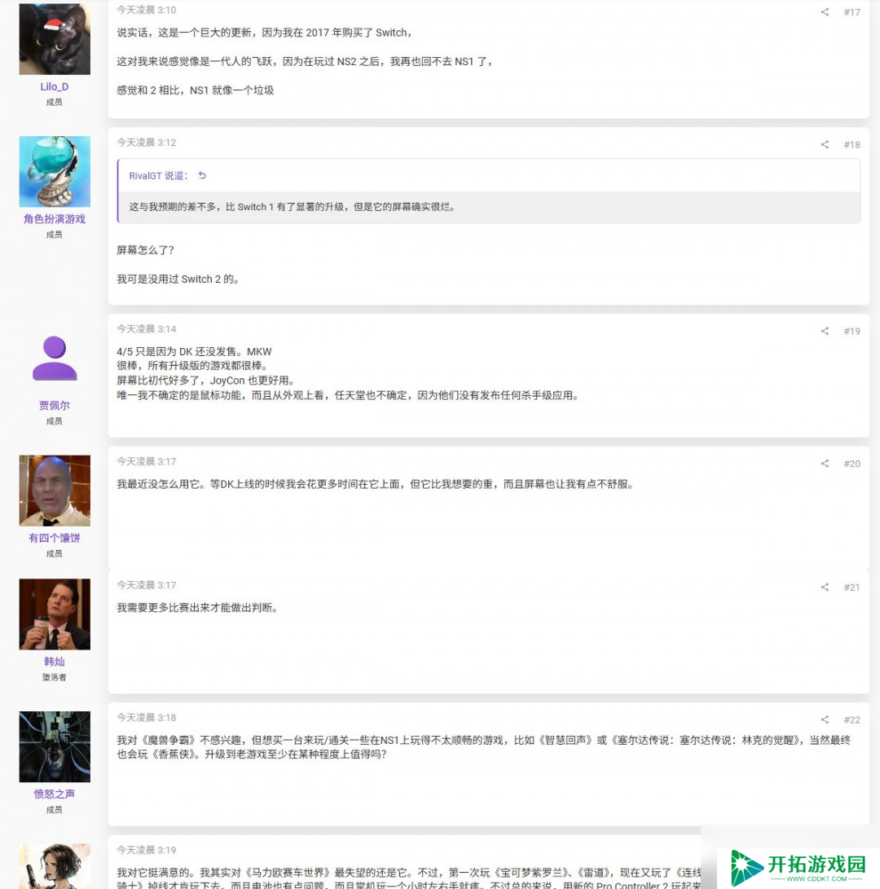The image size is (880, 889).
Task: Click quoted text about Switch 1 屏幕
Action: point(292,207)
